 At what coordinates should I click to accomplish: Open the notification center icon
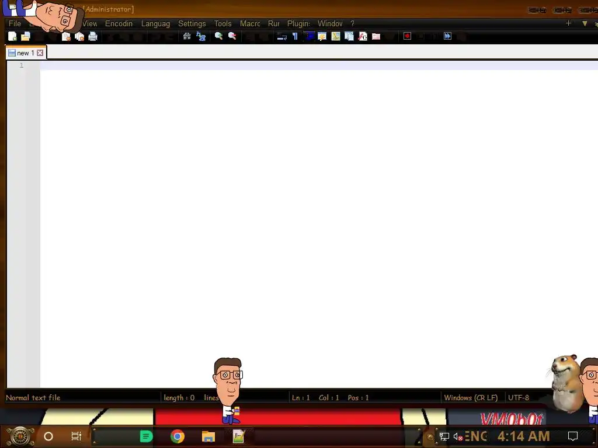click(x=573, y=436)
